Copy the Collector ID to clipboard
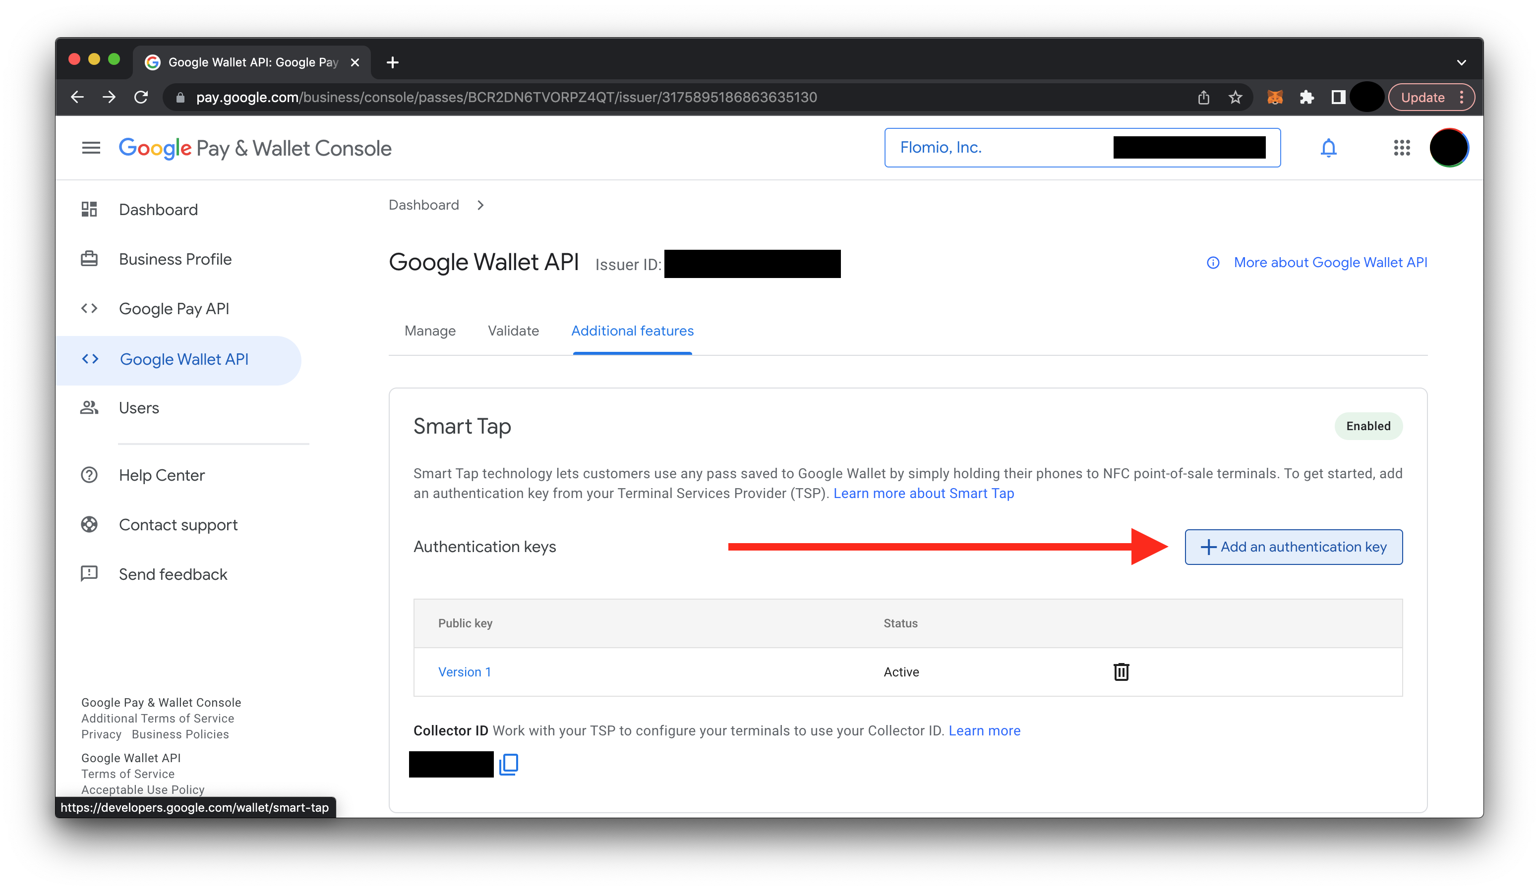1539x891 pixels. point(509,764)
